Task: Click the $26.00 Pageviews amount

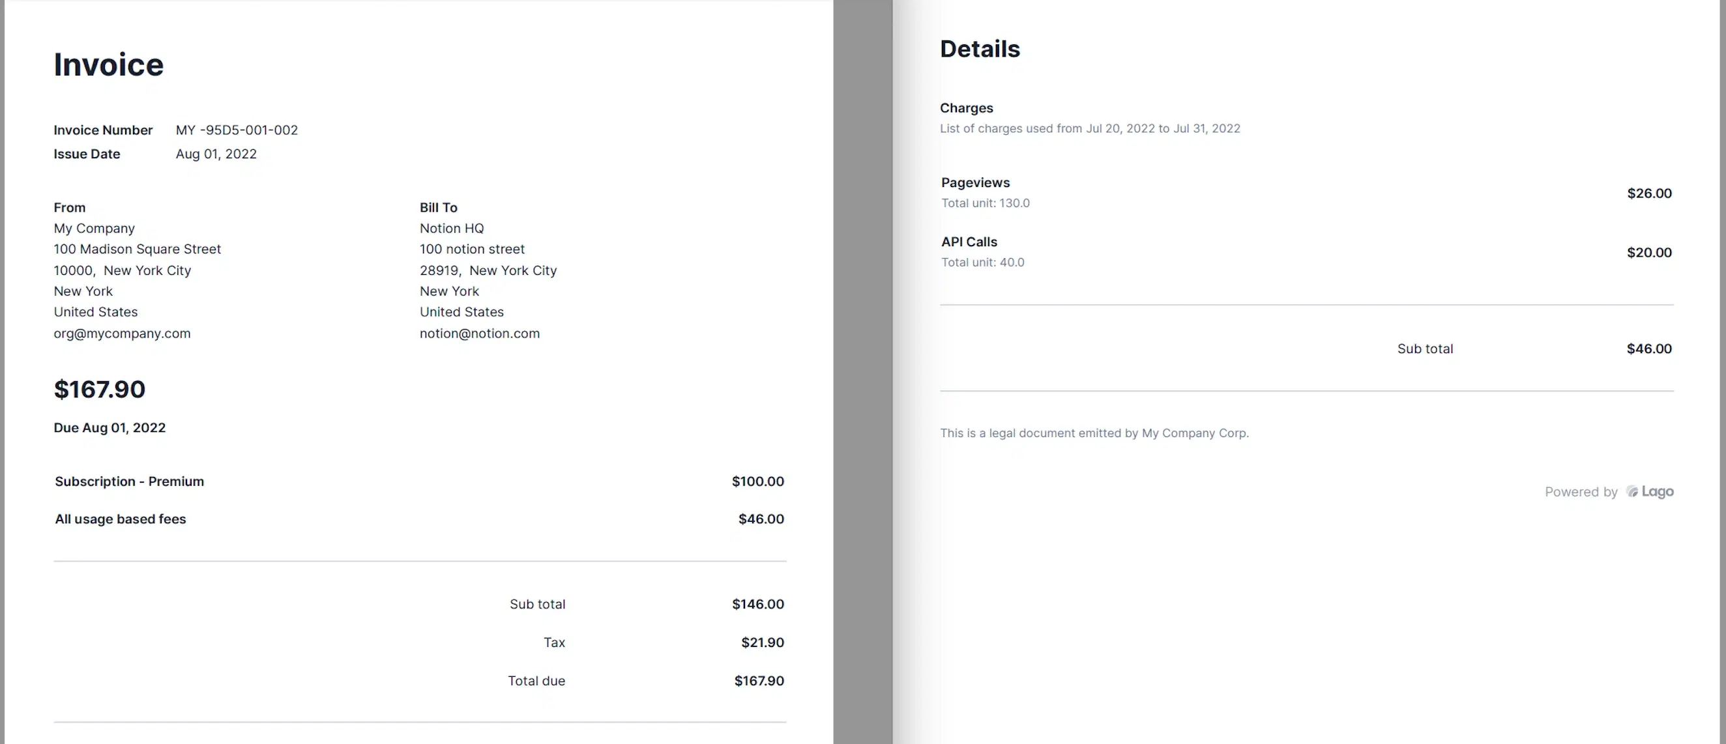Action: [1649, 193]
